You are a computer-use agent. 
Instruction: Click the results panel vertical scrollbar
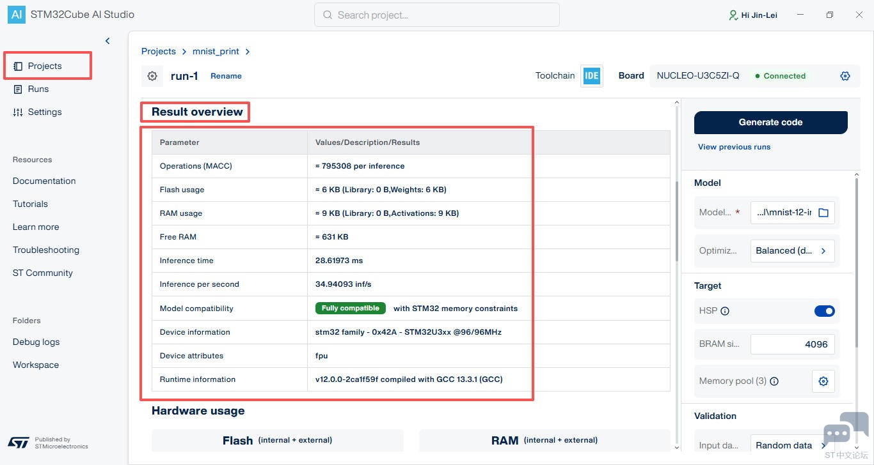[x=677, y=222]
